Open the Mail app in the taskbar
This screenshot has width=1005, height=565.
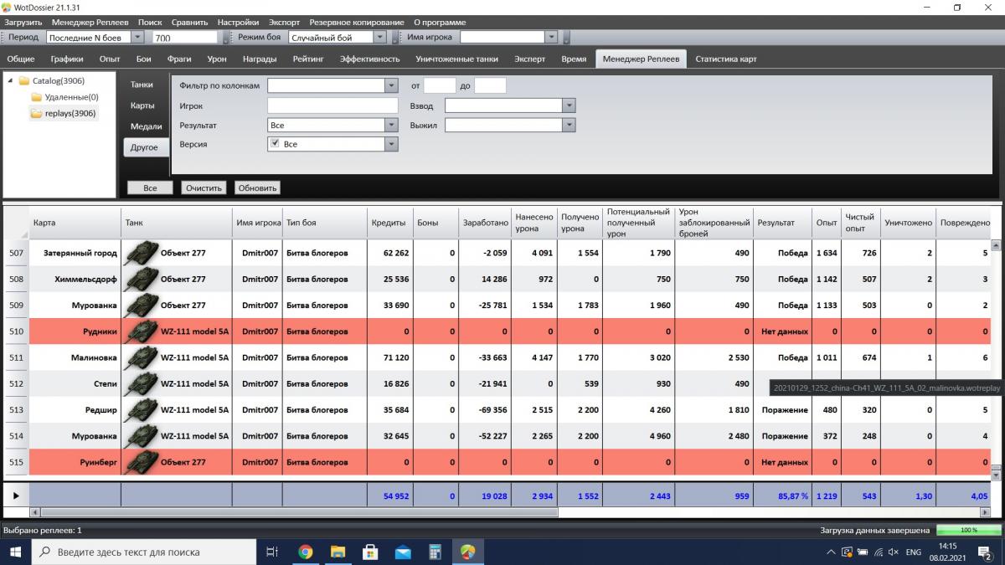pos(403,552)
